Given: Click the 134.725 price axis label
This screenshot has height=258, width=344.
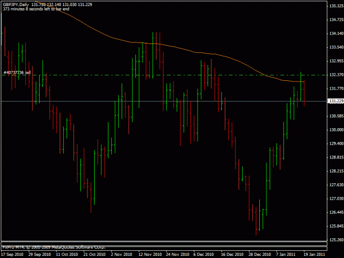Looking at the screenshot, I should [336, 20].
